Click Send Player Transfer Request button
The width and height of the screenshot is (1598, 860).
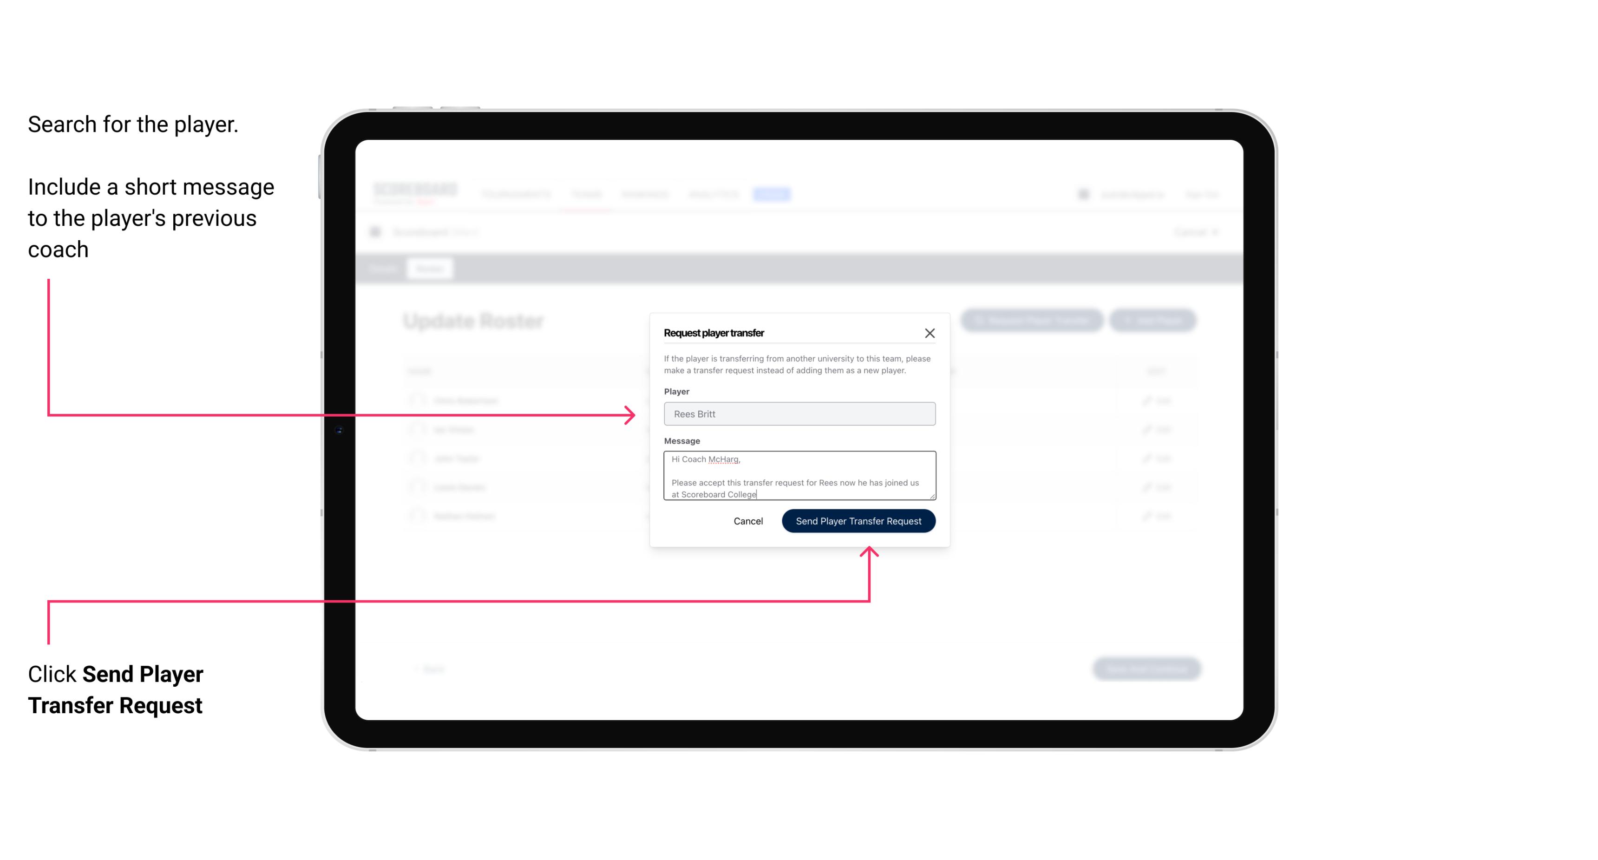858,520
